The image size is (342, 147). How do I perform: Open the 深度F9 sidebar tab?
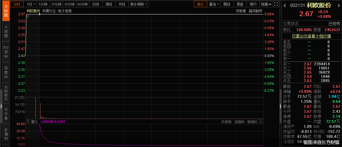[6, 73]
